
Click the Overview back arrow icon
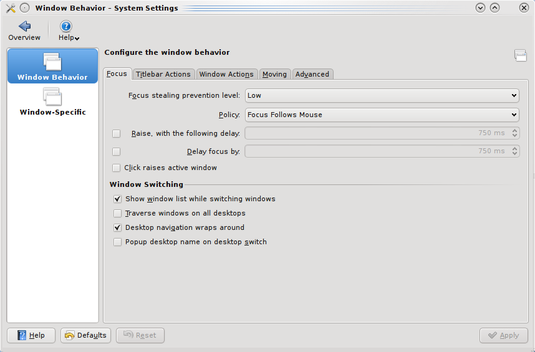point(24,27)
